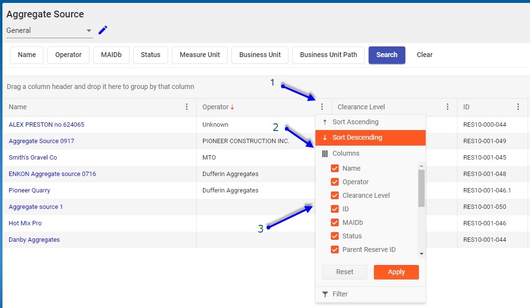Apply the column selection changes
Screen dimensions: 530x308
[396, 272]
